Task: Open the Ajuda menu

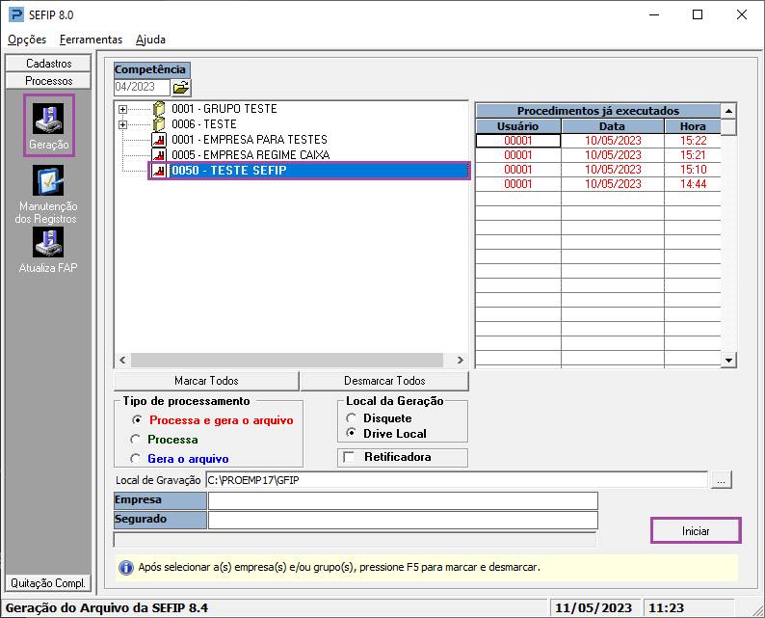Action: [x=150, y=40]
